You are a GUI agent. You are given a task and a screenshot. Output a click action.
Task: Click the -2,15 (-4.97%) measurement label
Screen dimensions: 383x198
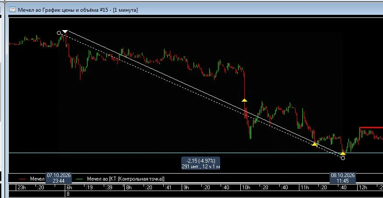pyautogui.click(x=201, y=160)
